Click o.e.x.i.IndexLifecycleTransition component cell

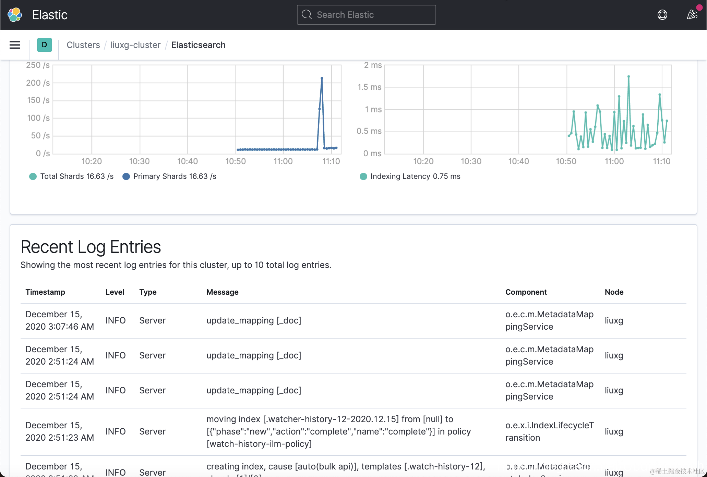coord(550,431)
